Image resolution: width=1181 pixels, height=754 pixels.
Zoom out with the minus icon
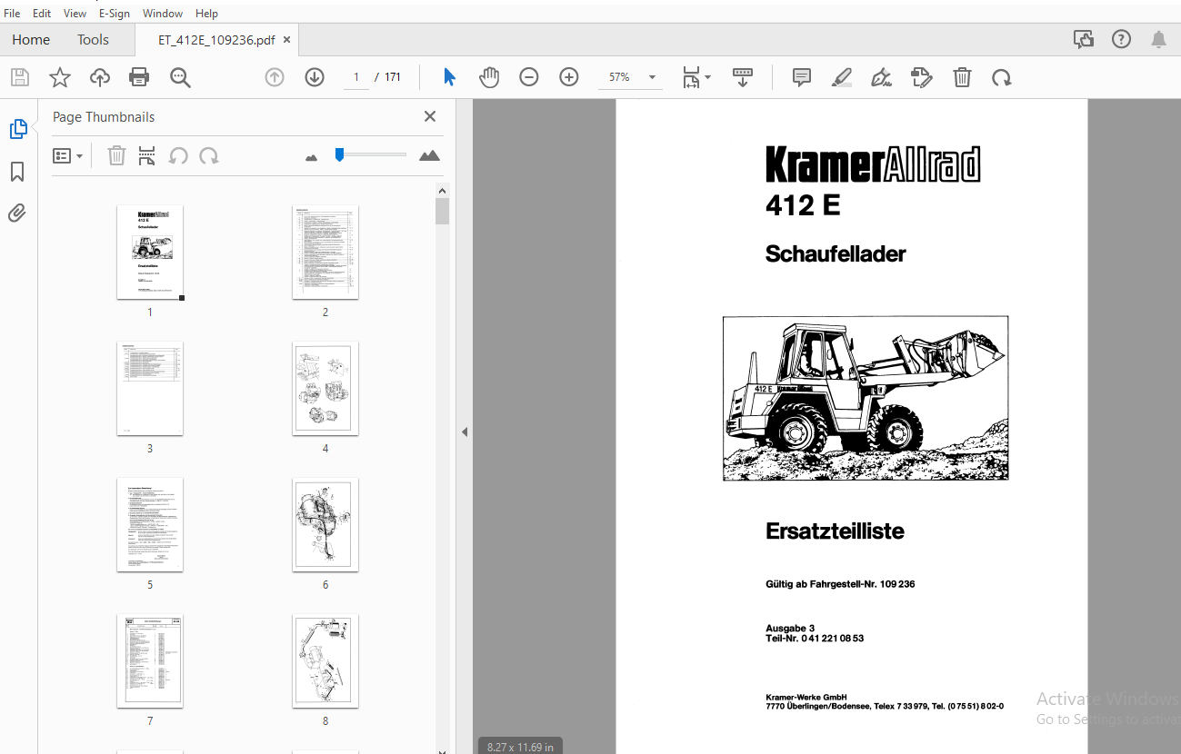click(529, 77)
